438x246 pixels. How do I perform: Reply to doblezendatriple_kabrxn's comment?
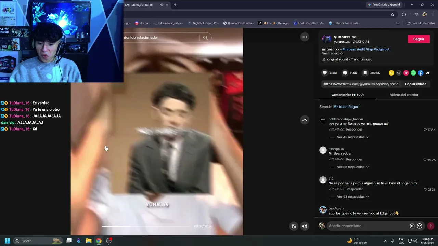[354, 129]
